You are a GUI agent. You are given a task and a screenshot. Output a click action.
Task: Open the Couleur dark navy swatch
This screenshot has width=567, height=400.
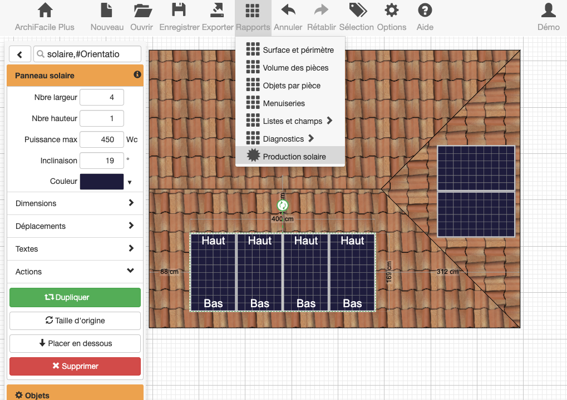coord(102,182)
